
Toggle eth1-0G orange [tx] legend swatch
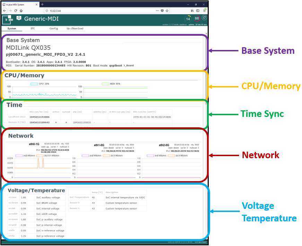click(106, 156)
